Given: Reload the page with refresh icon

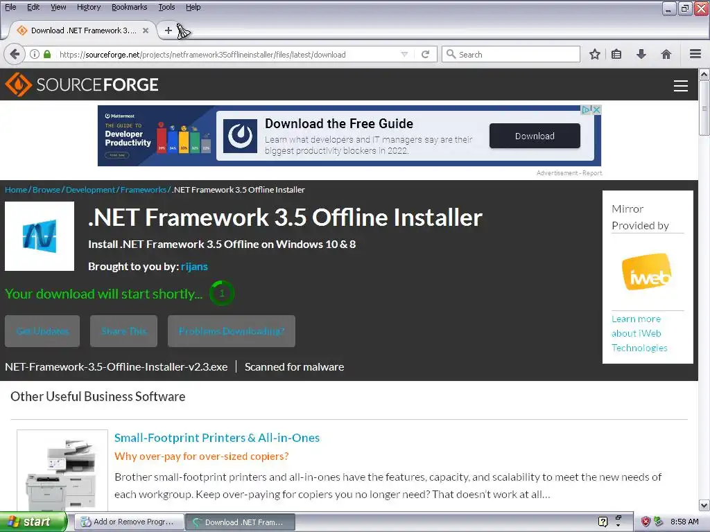Looking at the screenshot, I should [x=425, y=54].
